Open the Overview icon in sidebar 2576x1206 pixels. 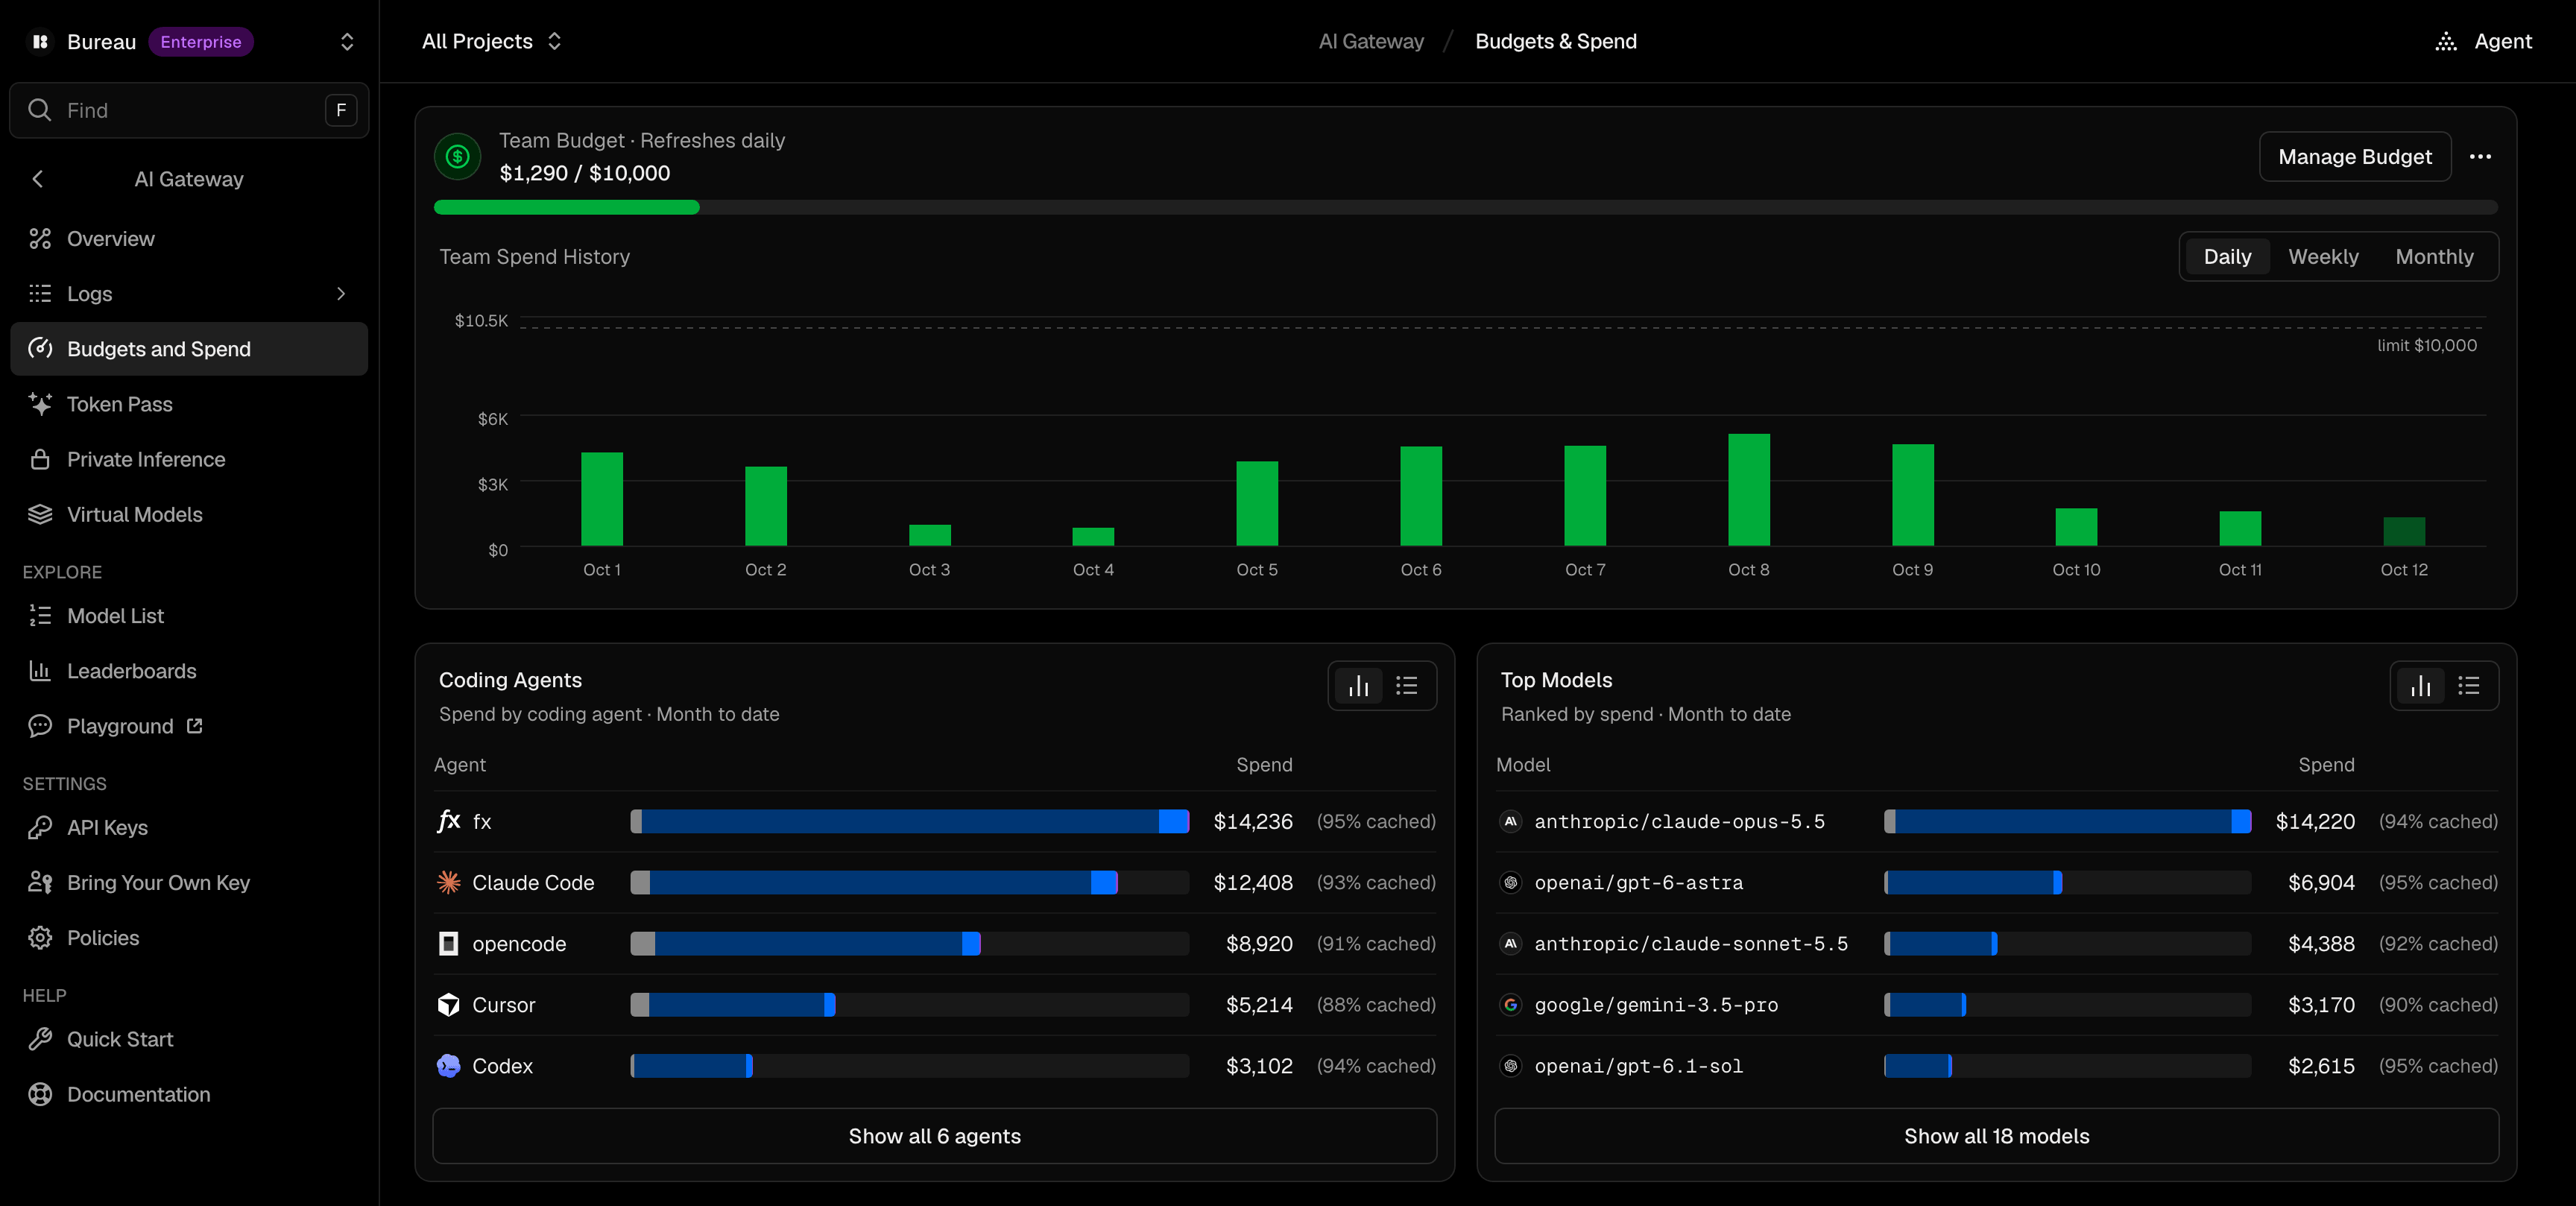pos(40,238)
